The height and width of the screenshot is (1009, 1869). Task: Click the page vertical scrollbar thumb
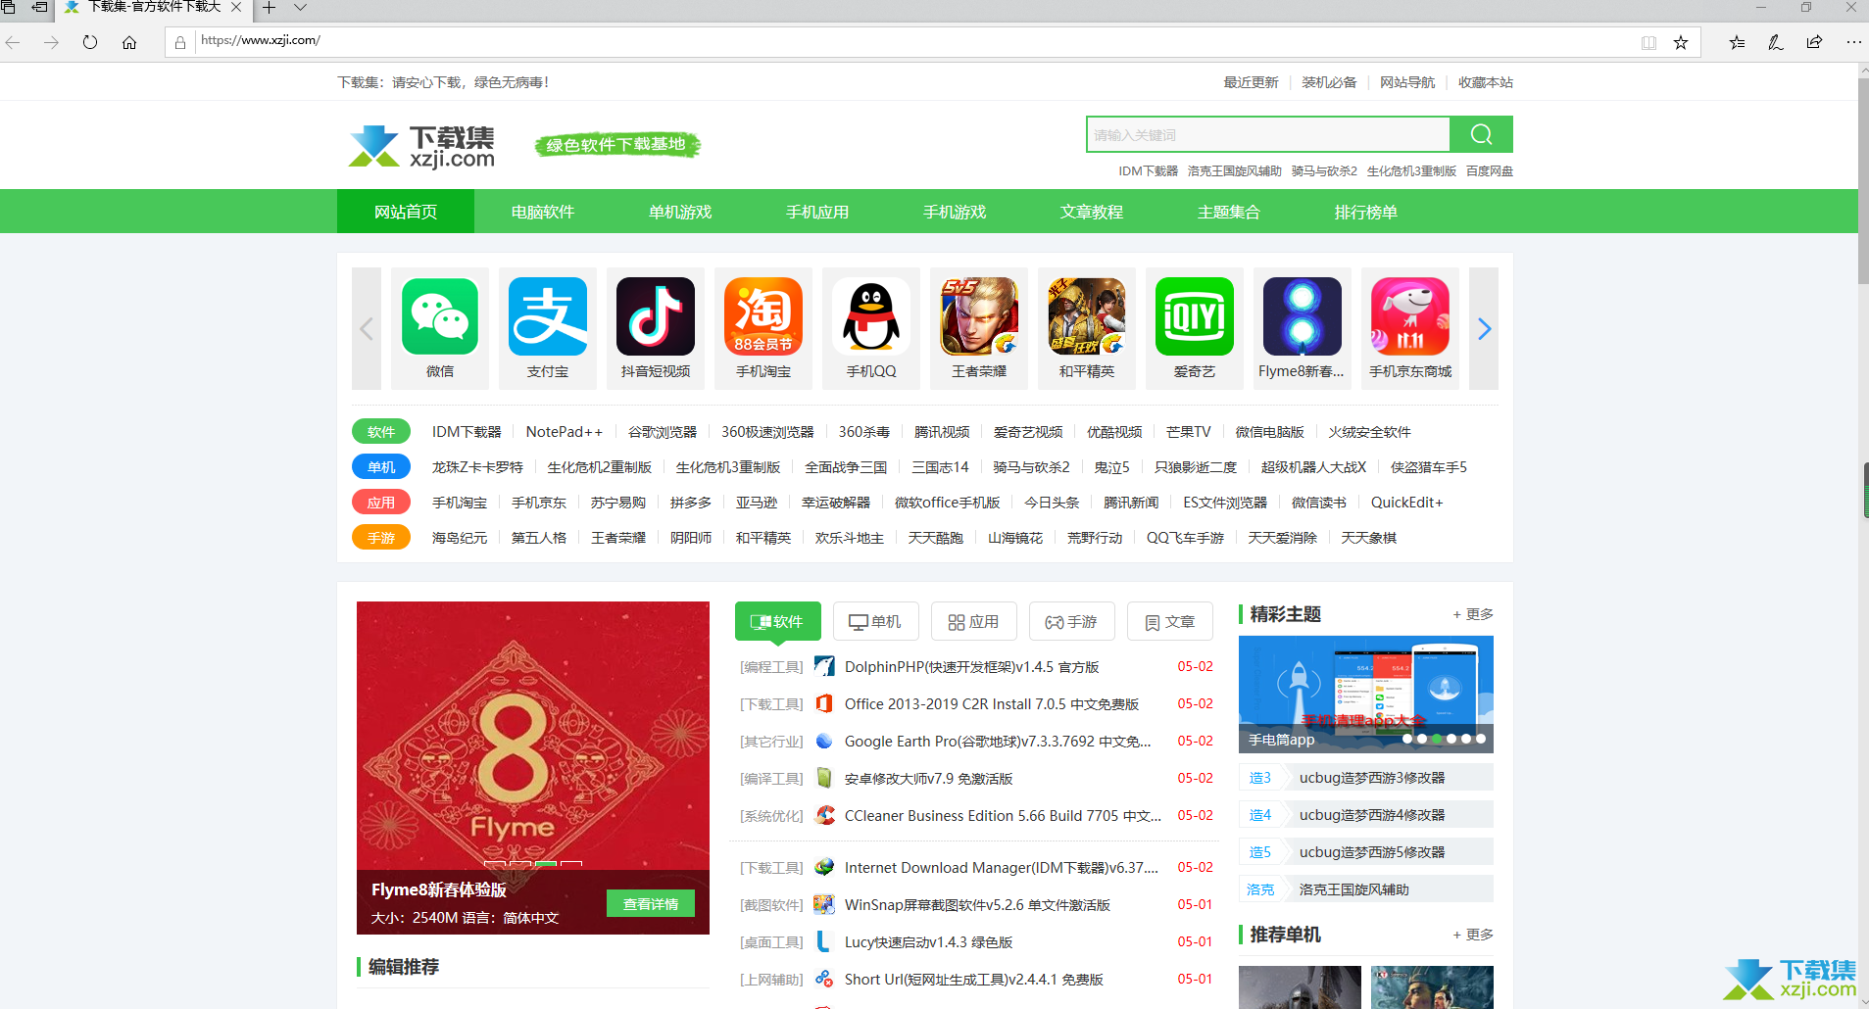point(1863,181)
